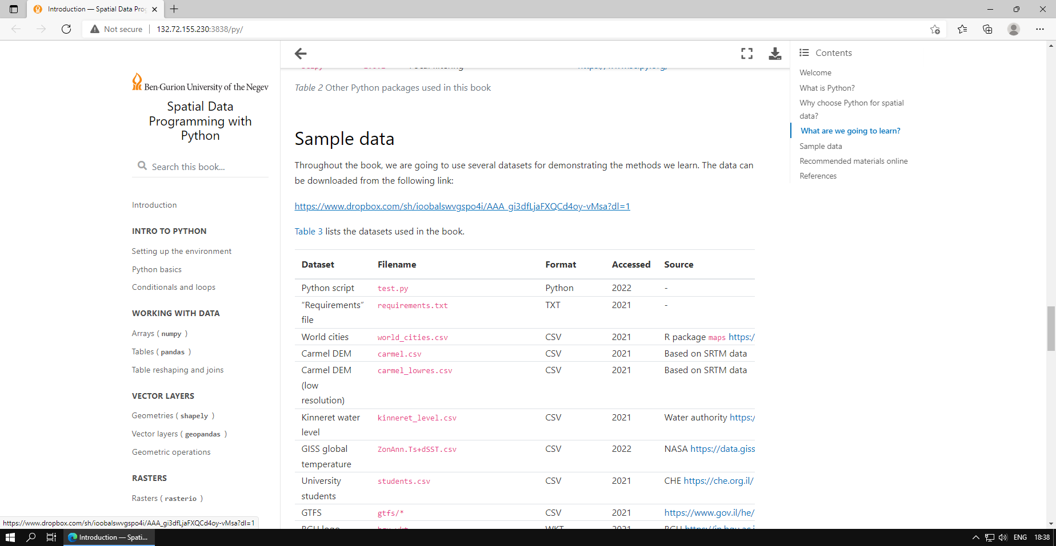
Task: Open Windows taskbar search
Action: pyautogui.click(x=31, y=537)
